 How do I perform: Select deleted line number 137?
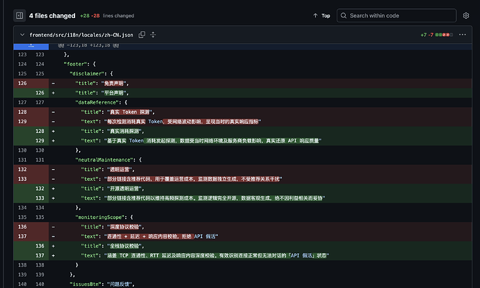(x=22, y=237)
